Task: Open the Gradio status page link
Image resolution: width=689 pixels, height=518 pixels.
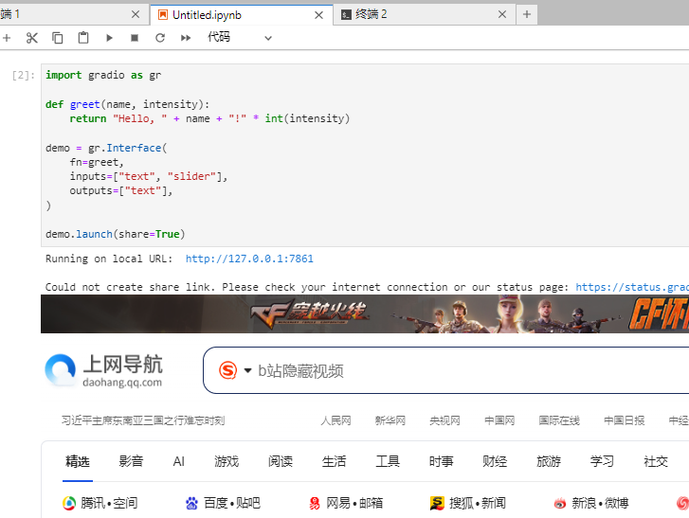Action: click(x=631, y=287)
